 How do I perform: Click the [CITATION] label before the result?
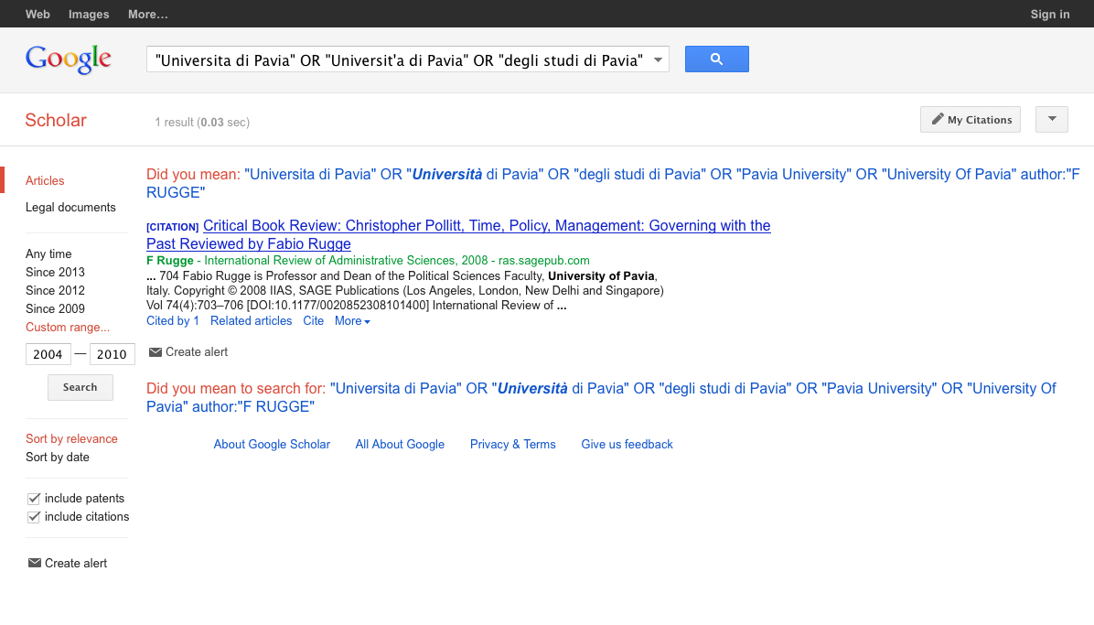[172, 227]
